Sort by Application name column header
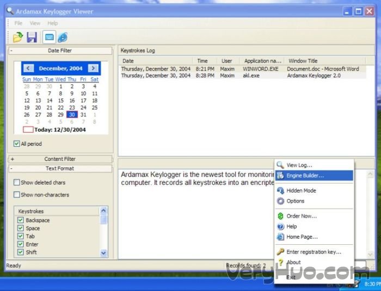The height and width of the screenshot is (291, 381). click(x=262, y=61)
